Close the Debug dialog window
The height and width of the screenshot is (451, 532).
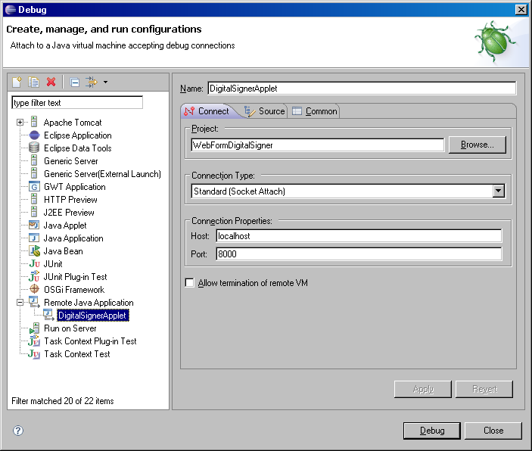tap(521, 10)
